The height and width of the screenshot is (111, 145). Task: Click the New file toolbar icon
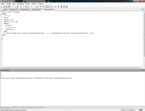(1, 7)
